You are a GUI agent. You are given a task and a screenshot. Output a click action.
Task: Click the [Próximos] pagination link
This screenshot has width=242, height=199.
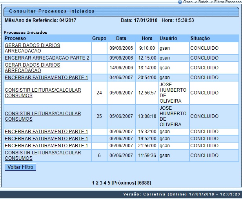(x=124, y=183)
